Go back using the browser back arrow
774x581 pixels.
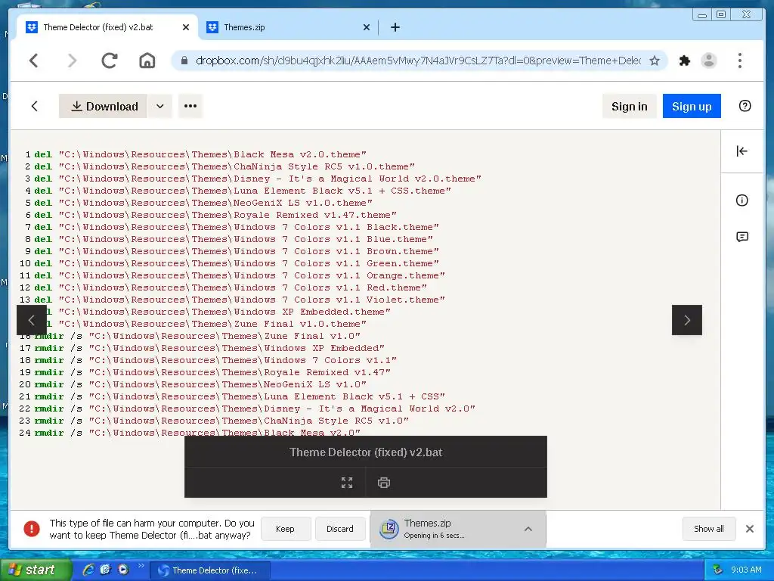point(33,61)
